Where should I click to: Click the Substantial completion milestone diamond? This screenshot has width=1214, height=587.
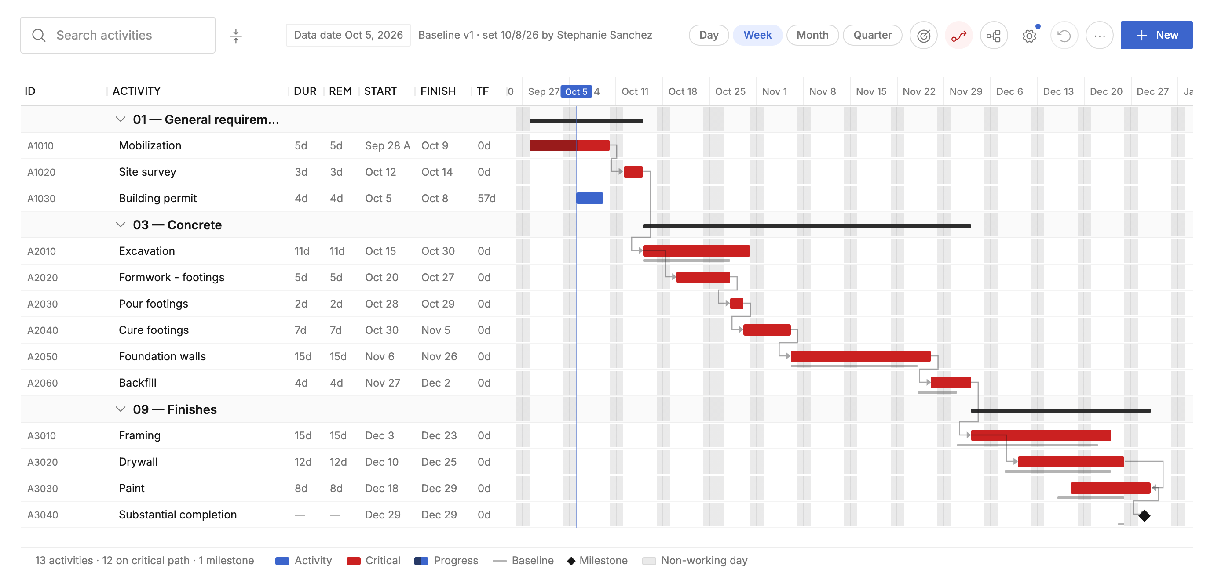[1144, 515]
